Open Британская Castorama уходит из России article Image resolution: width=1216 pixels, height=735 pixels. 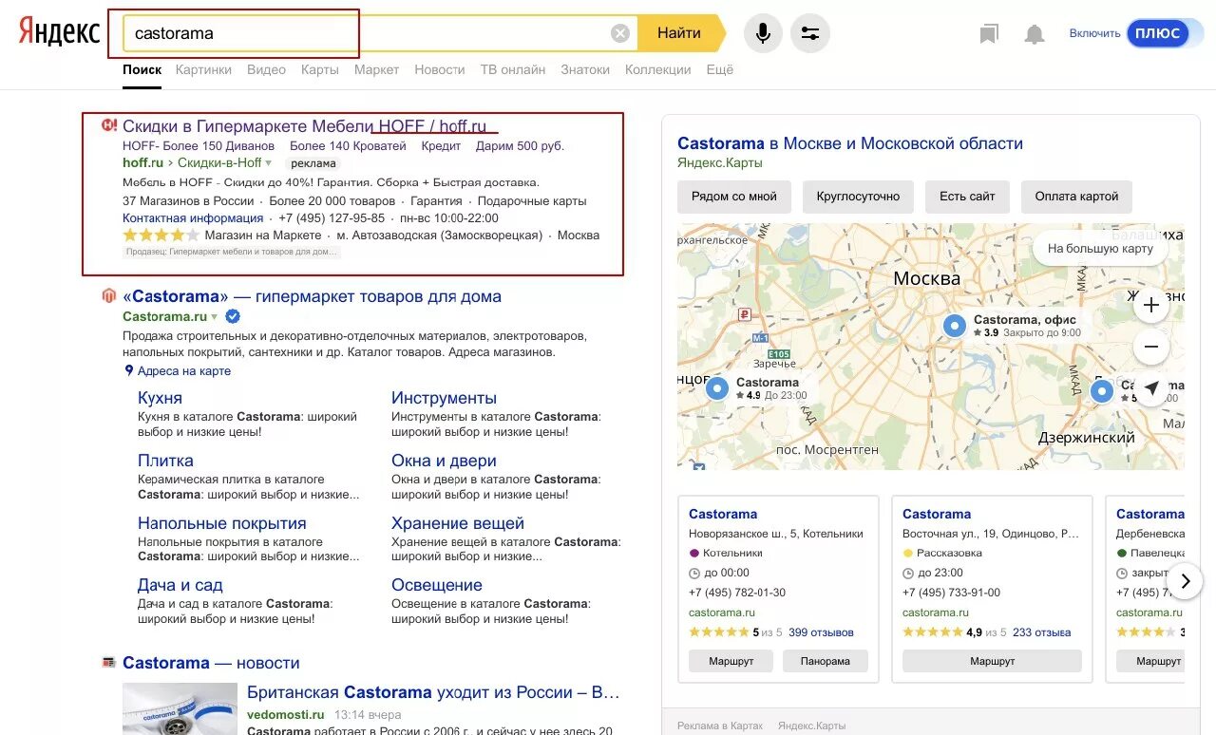[x=433, y=692]
